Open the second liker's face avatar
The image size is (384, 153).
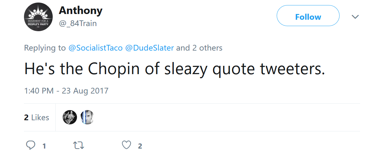[87, 117]
